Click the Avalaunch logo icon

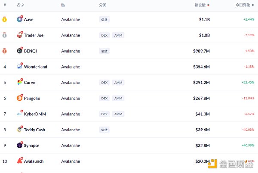click(20, 161)
